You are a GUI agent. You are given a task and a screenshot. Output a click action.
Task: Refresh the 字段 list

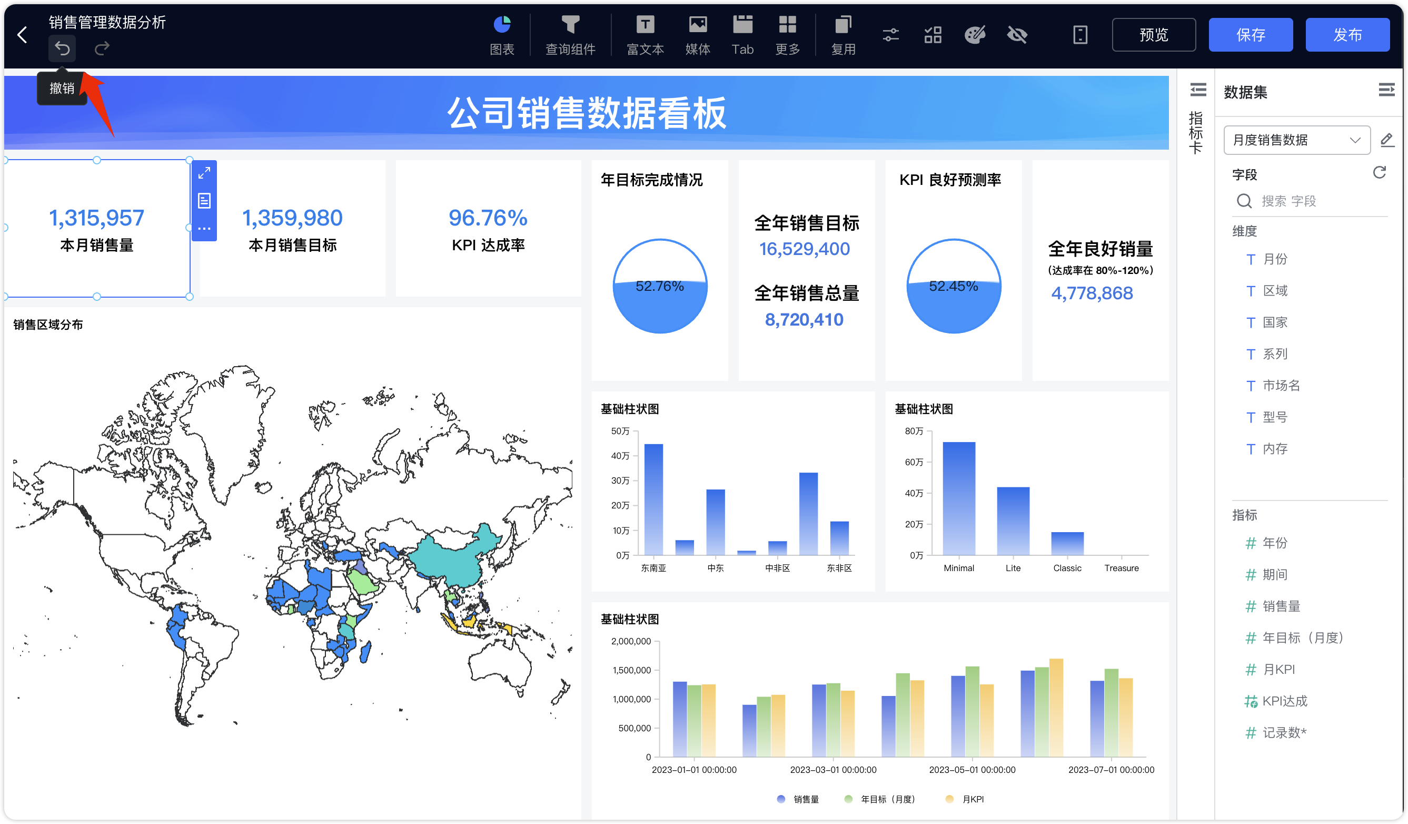[x=1380, y=173]
